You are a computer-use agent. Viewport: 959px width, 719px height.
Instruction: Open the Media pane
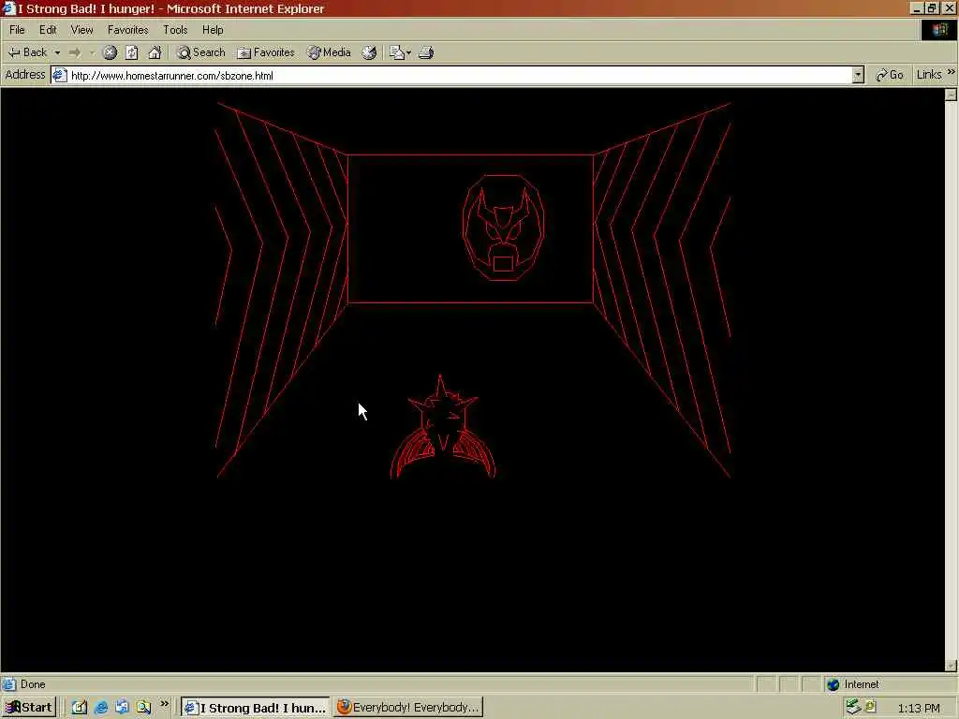[x=329, y=52]
